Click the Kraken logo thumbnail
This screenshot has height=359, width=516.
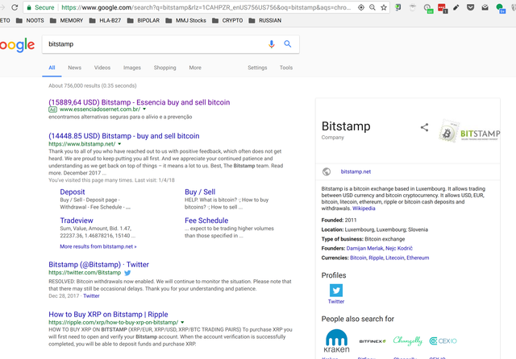(x=336, y=341)
